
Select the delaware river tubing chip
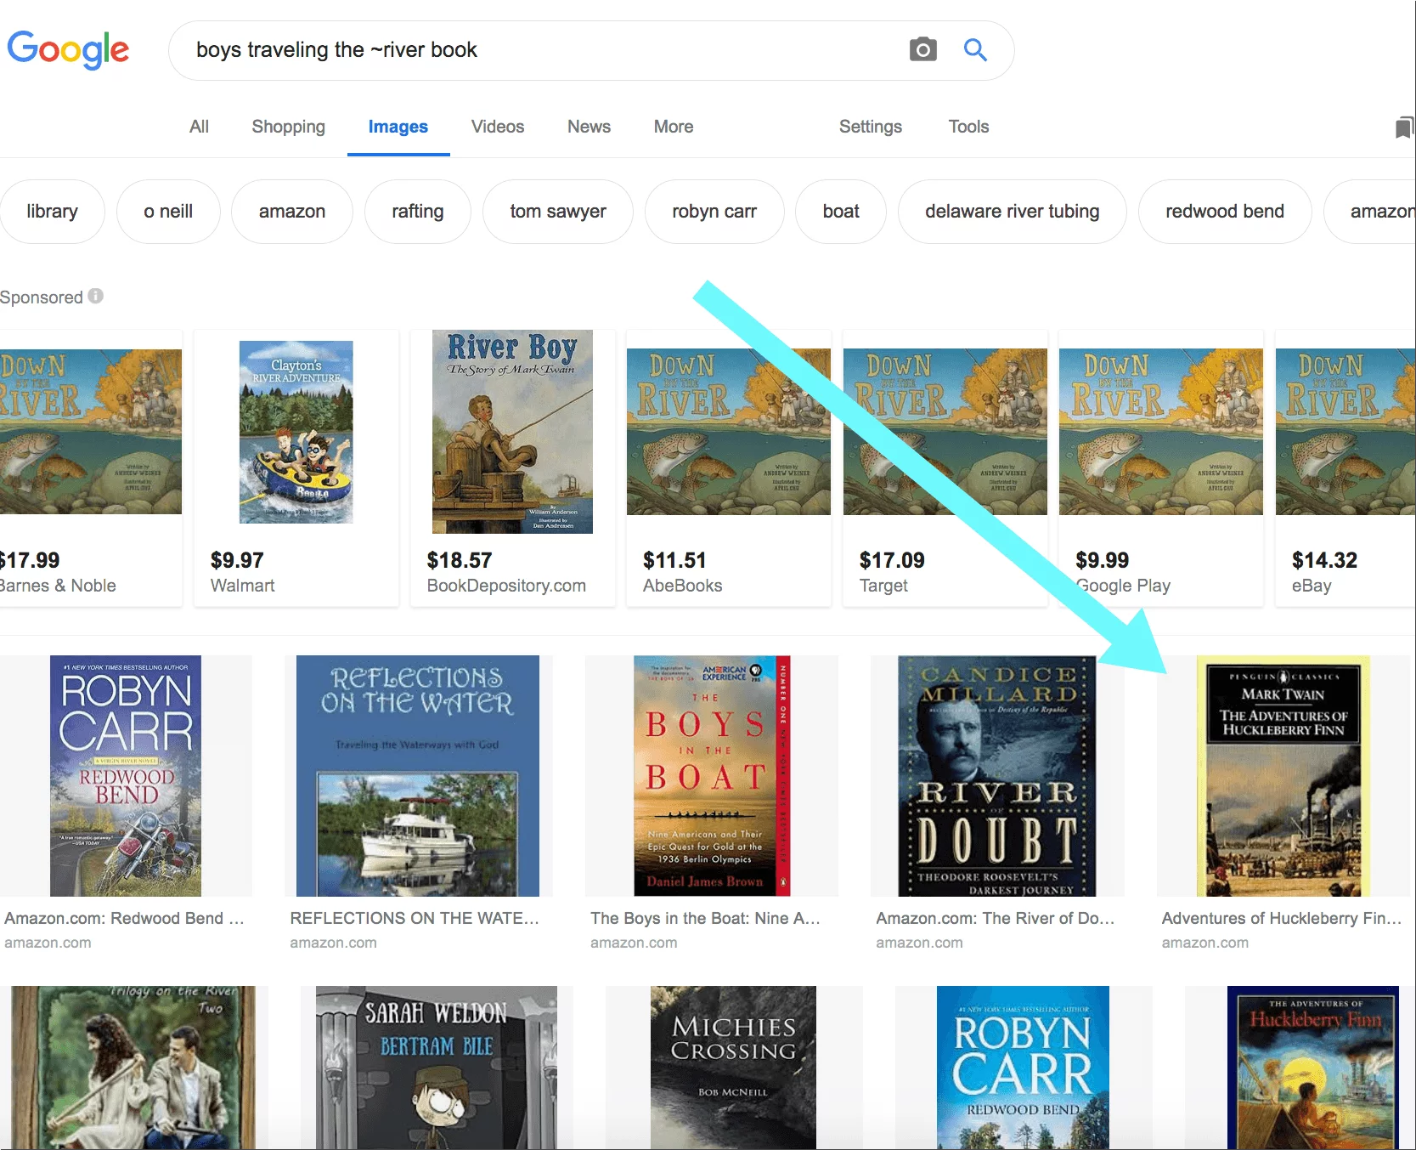tap(1013, 212)
